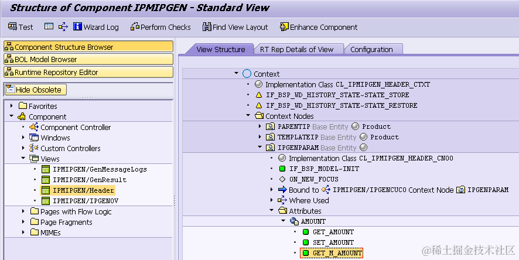The height and width of the screenshot is (260, 519).
Task: Click the Test toolbar button
Action: [x=21, y=27]
